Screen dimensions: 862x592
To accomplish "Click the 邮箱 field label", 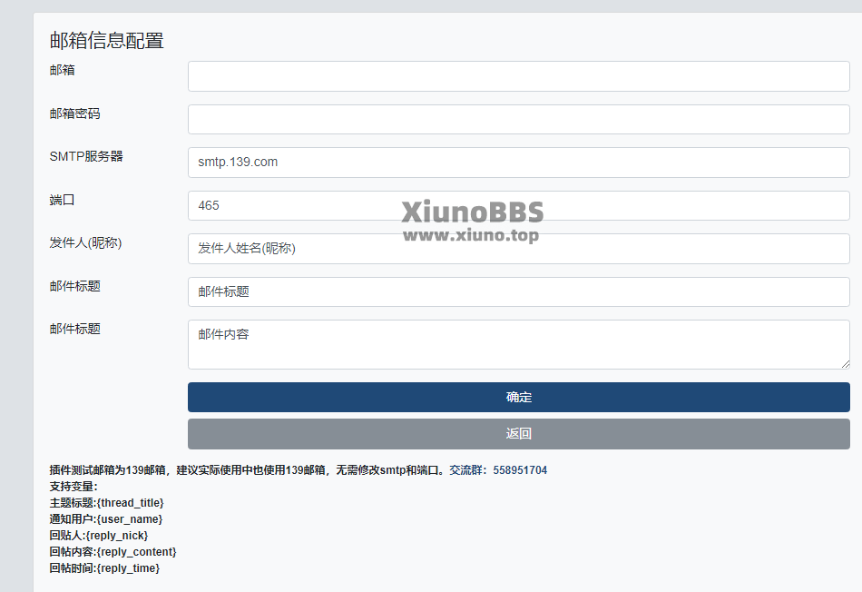I will tap(62, 70).
